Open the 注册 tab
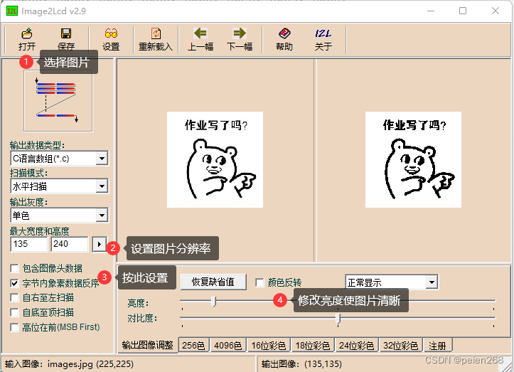This screenshot has height=372, width=514. tap(437, 346)
